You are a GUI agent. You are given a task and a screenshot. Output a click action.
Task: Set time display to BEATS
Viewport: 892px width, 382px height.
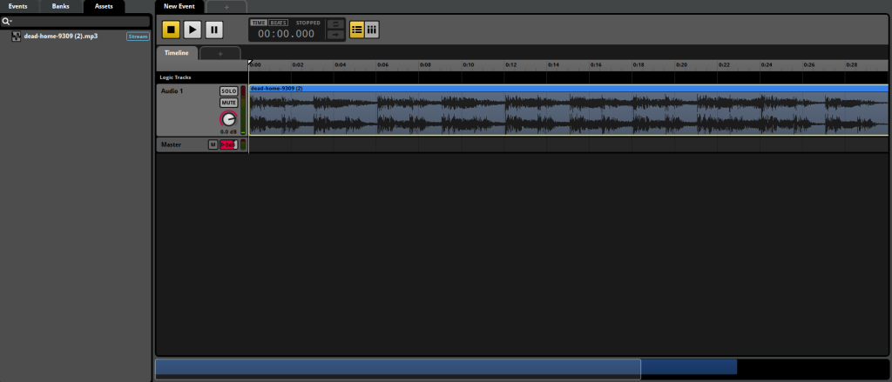pos(278,22)
